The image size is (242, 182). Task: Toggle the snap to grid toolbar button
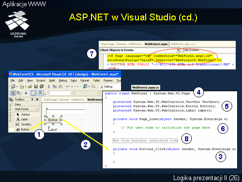[41, 93]
